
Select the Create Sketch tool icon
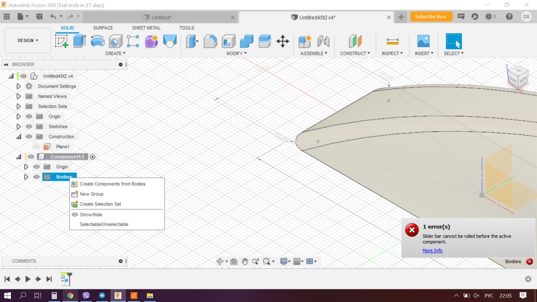(62, 41)
